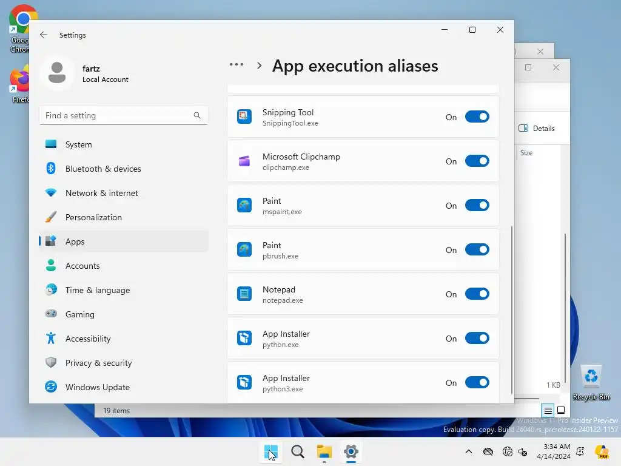
Task: Click the File Explorer vertical scrollbar
Action: 565,309
